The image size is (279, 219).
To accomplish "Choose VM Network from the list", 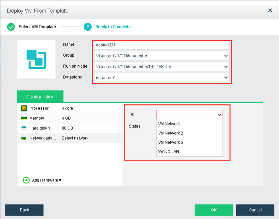I will click(189, 124).
